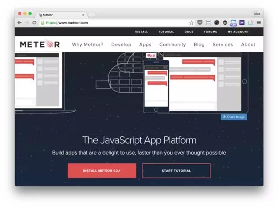Reload the Meteor page
Screen dimensions: 278x207
point(34,23)
